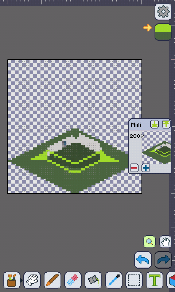Screen dimensions: 175x292
Task: Pick the eyedropper color picker tool
Action: 114,280
